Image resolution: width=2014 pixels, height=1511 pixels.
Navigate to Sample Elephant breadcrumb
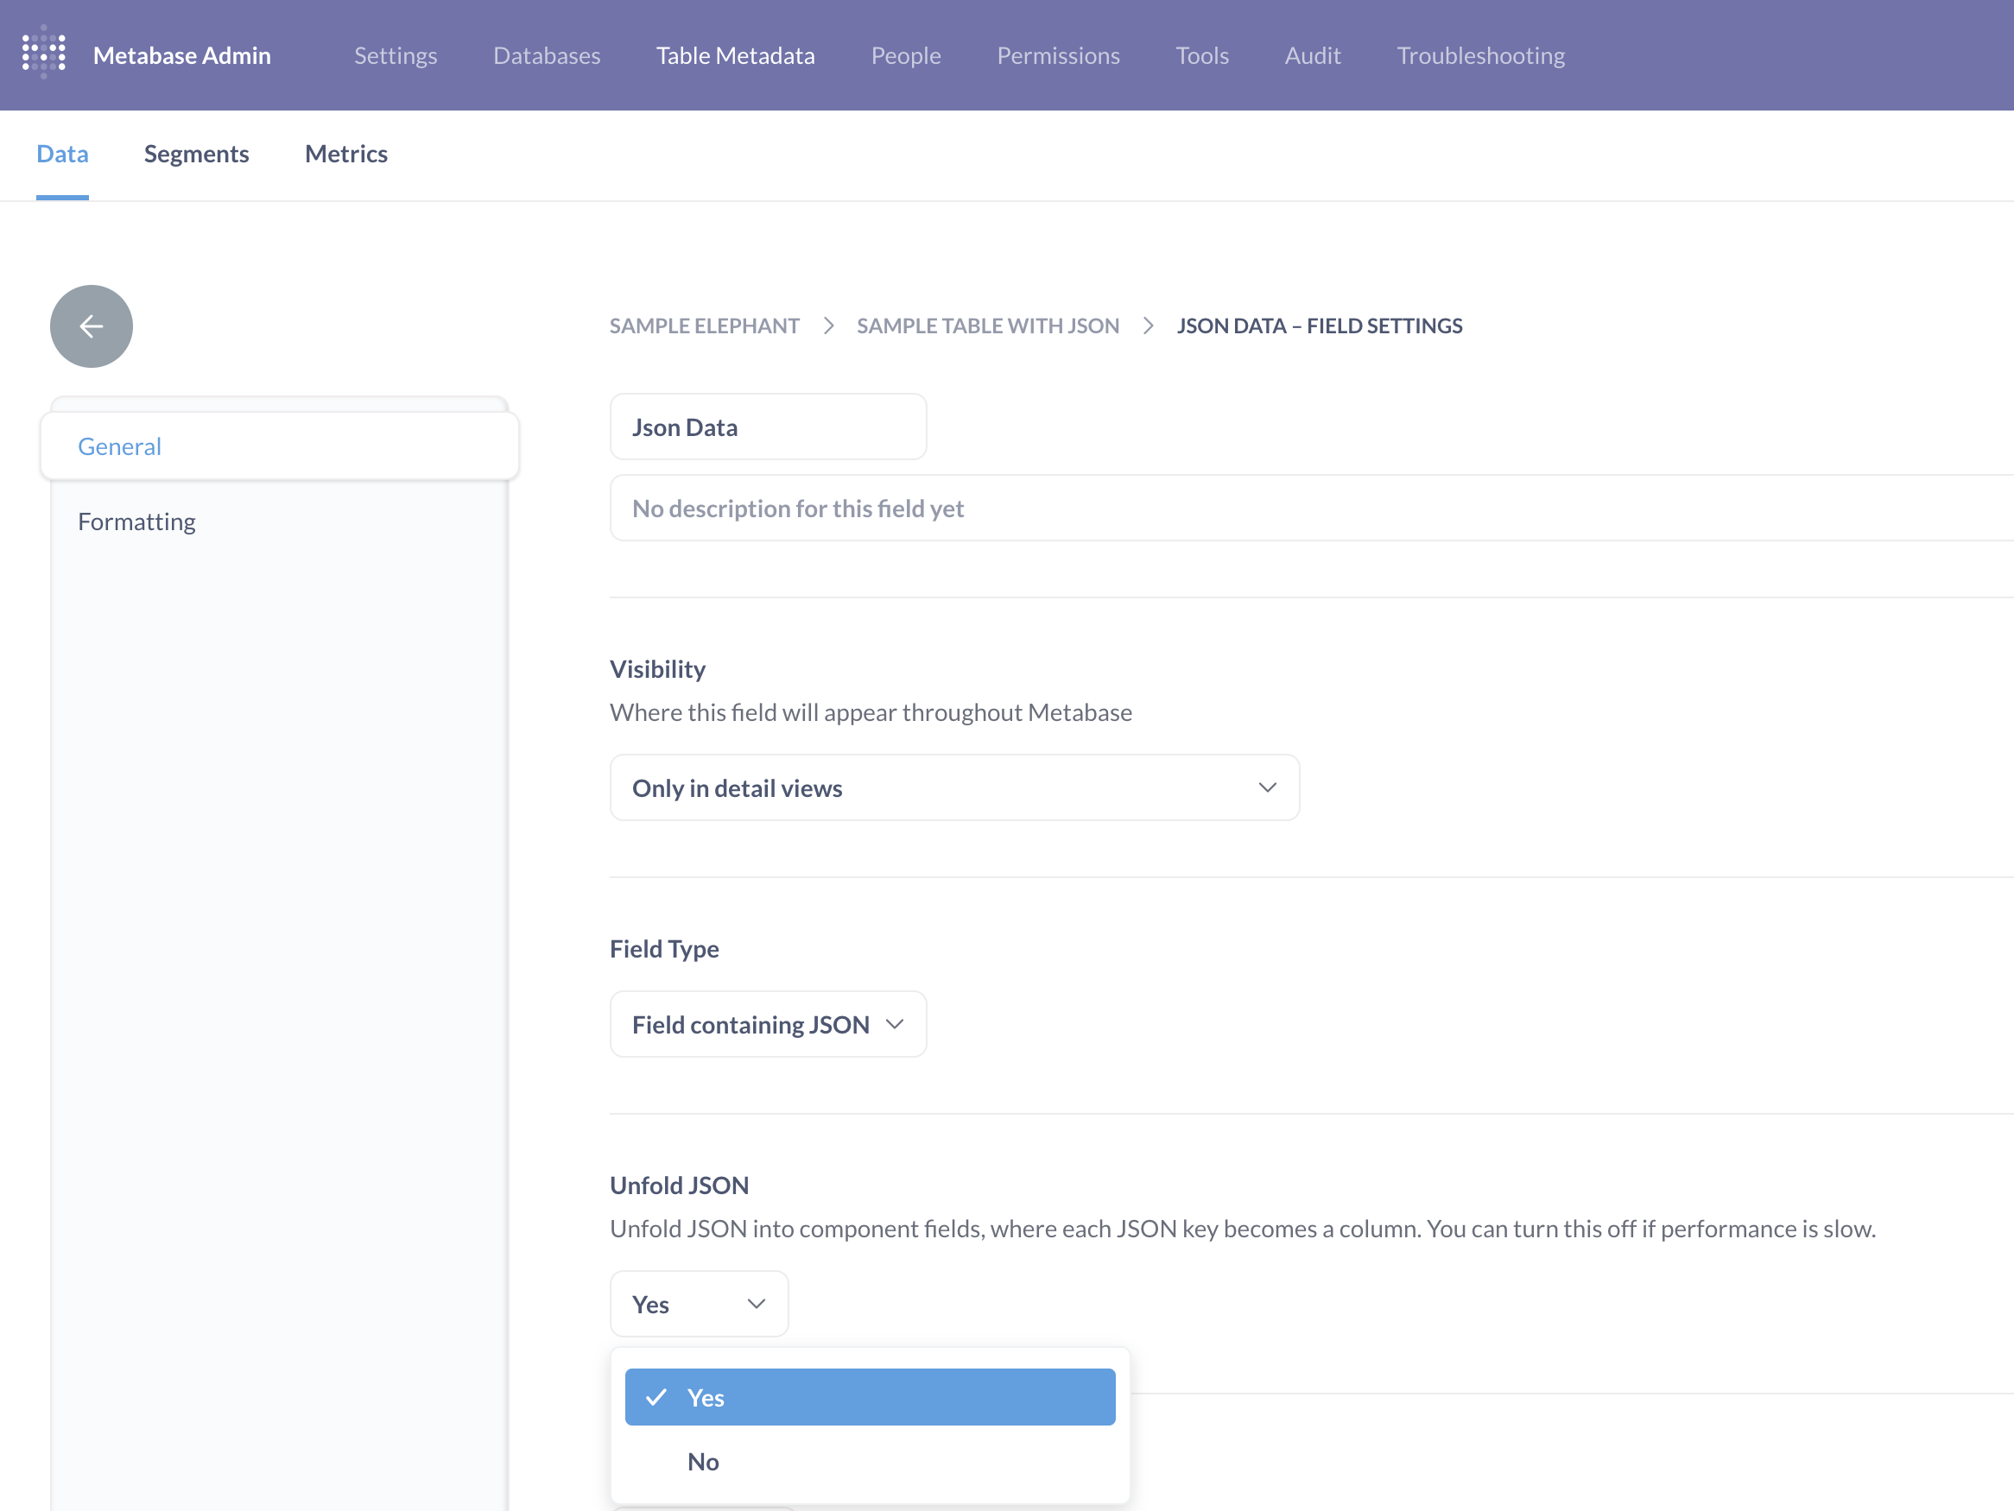[x=704, y=326]
